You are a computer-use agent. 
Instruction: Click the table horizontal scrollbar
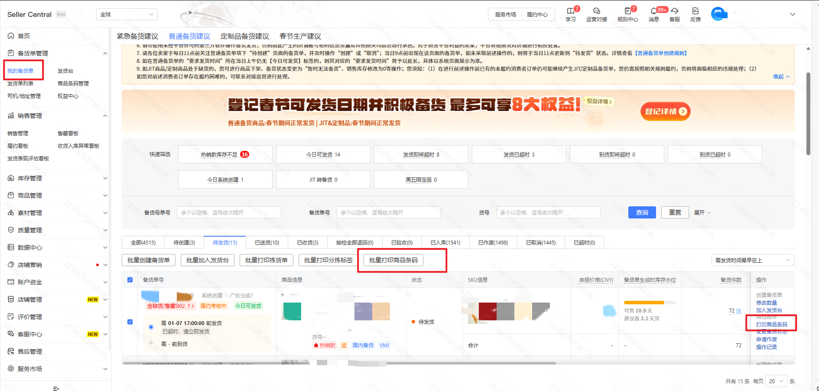(x=339, y=363)
